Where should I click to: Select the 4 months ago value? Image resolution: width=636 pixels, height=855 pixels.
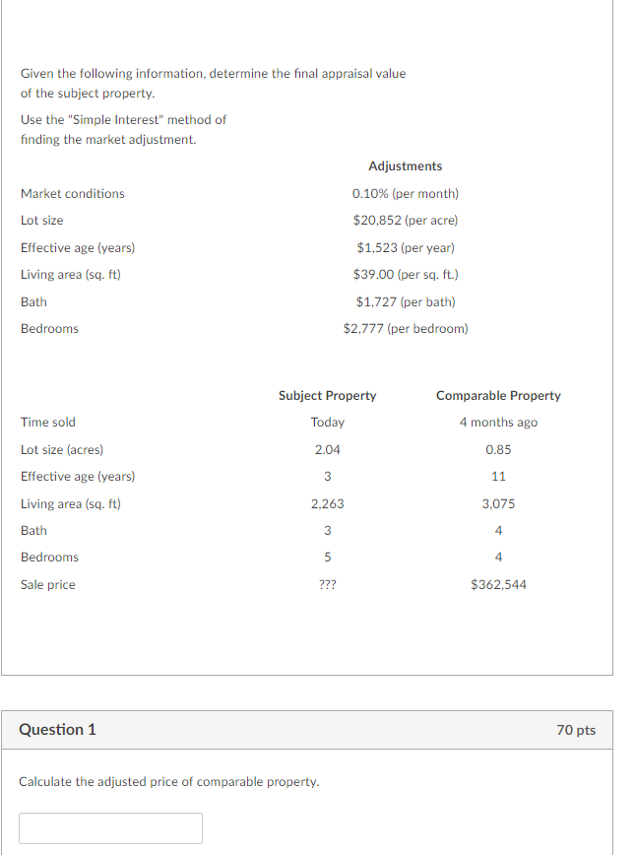[498, 422]
